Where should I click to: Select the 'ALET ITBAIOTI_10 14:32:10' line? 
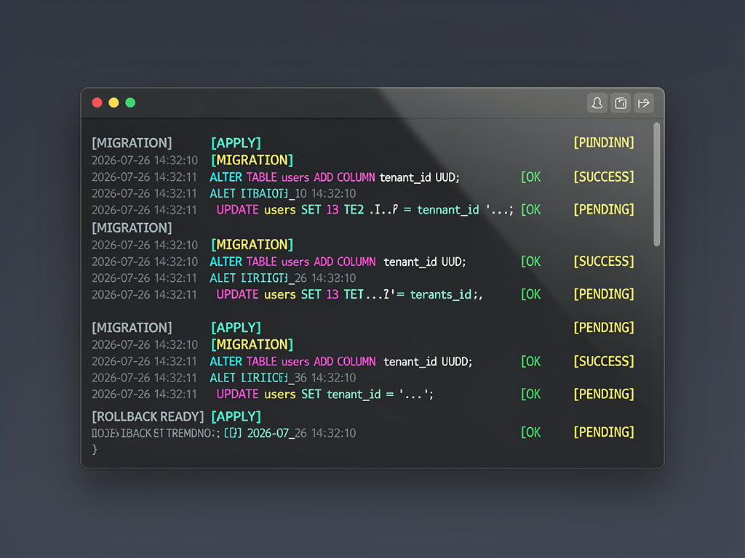coord(283,193)
